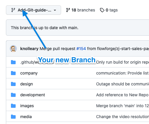Open the Merge pull request commit message
This screenshot has height=124, width=149.
point(58,49)
